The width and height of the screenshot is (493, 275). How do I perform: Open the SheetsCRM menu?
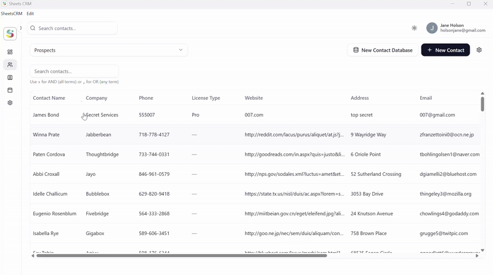(12, 14)
